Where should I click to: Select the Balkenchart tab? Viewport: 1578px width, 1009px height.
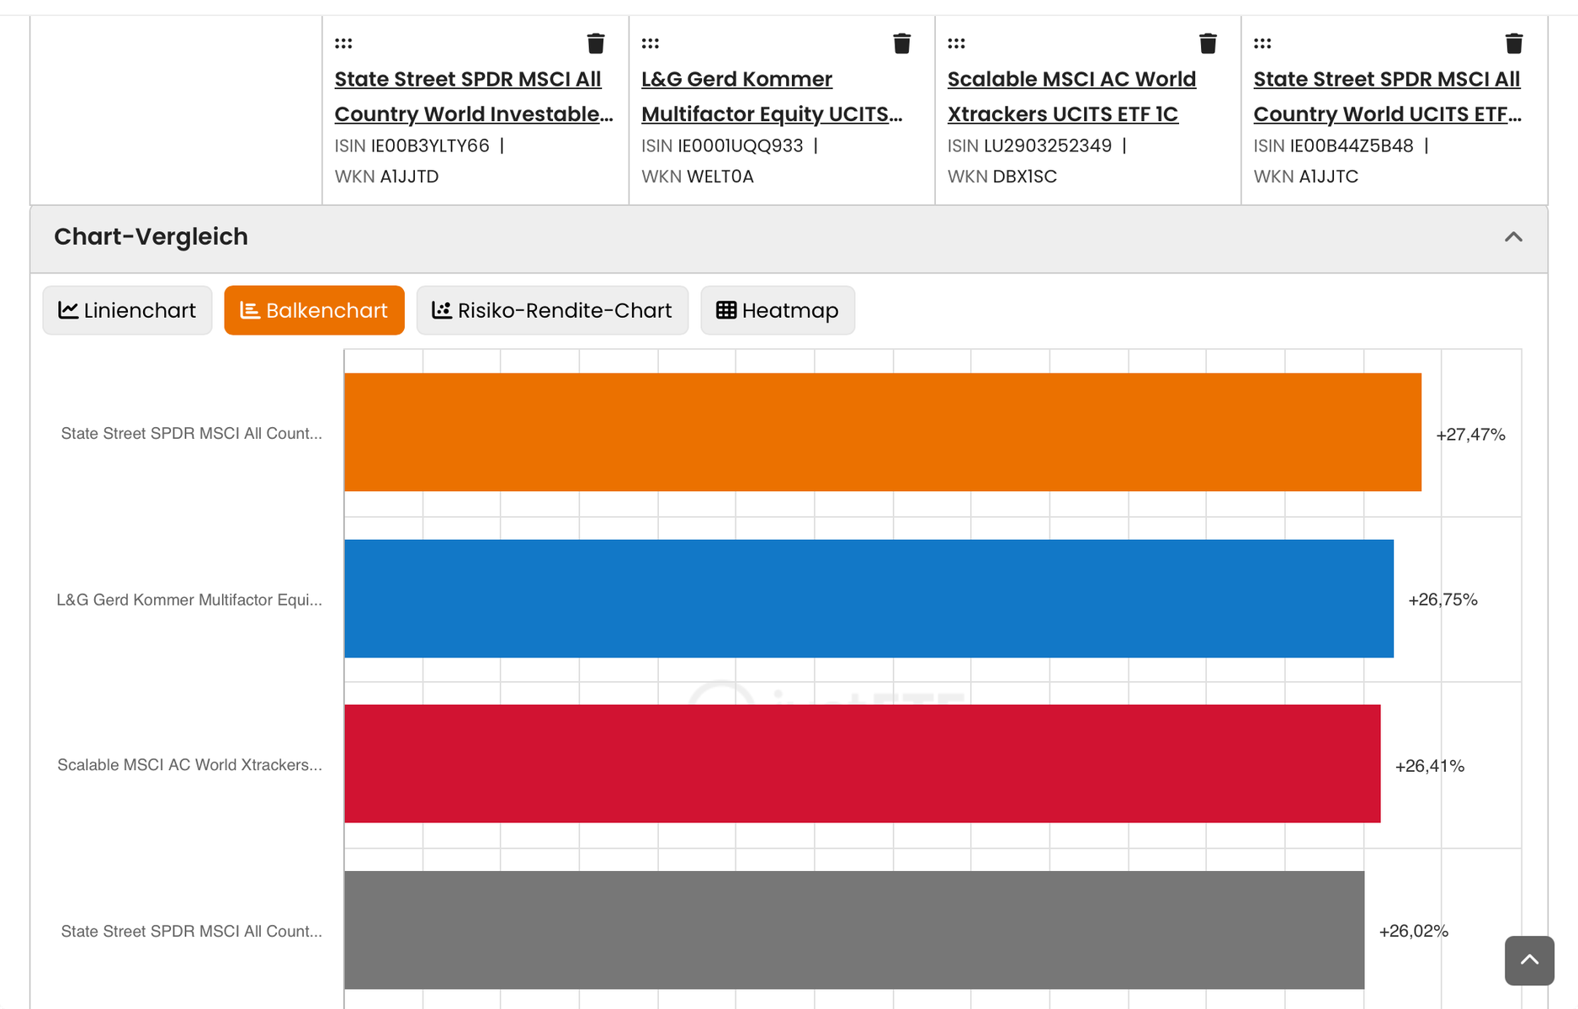314,310
